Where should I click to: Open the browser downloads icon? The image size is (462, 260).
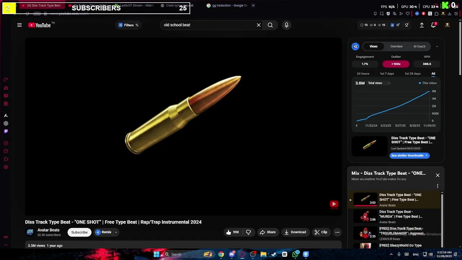click(449, 14)
